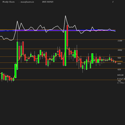Image resolution: width=125 pixels, height=125 pixels.
Task: Click the tallest green candlestick body
Action: 65,48
